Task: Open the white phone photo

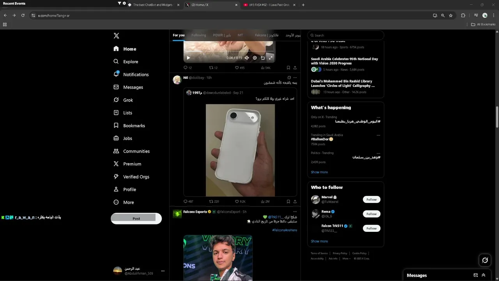Action: click(240, 150)
